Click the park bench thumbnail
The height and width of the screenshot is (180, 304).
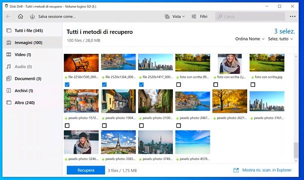(x=81, y=63)
